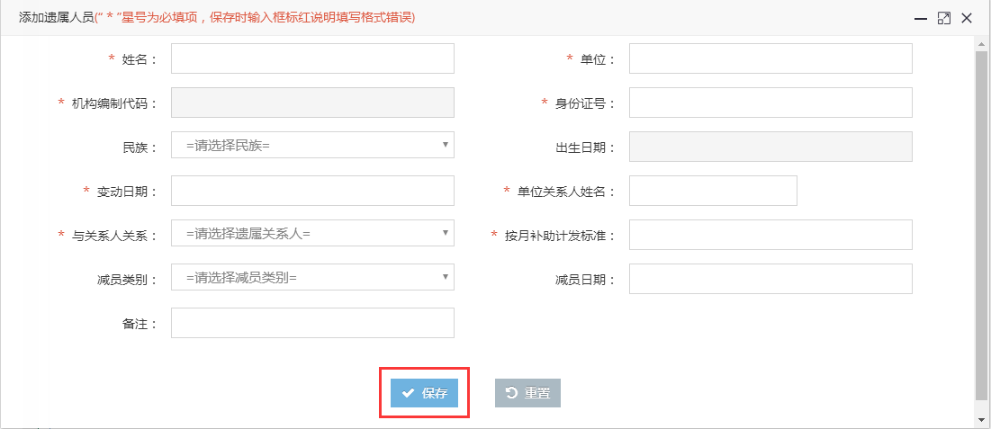Image resolution: width=991 pixels, height=429 pixels.
Task: Click the greyed 出生日期 field
Action: pos(770,147)
